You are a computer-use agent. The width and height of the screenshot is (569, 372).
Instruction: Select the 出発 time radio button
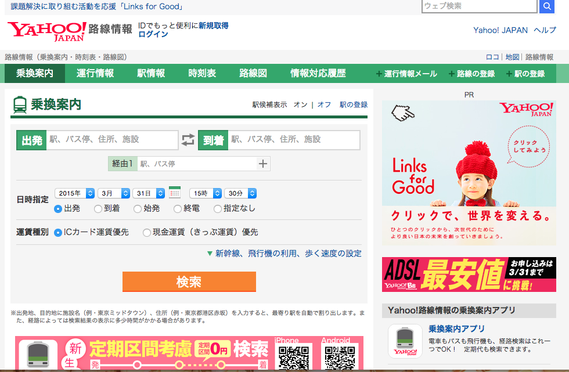tap(57, 209)
